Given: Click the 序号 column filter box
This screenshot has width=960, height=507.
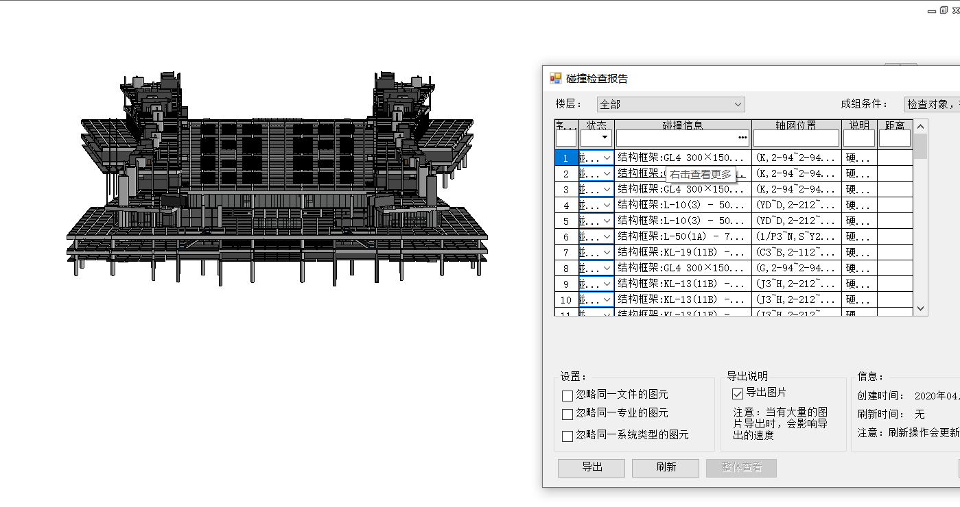Looking at the screenshot, I should pyautogui.click(x=566, y=138).
